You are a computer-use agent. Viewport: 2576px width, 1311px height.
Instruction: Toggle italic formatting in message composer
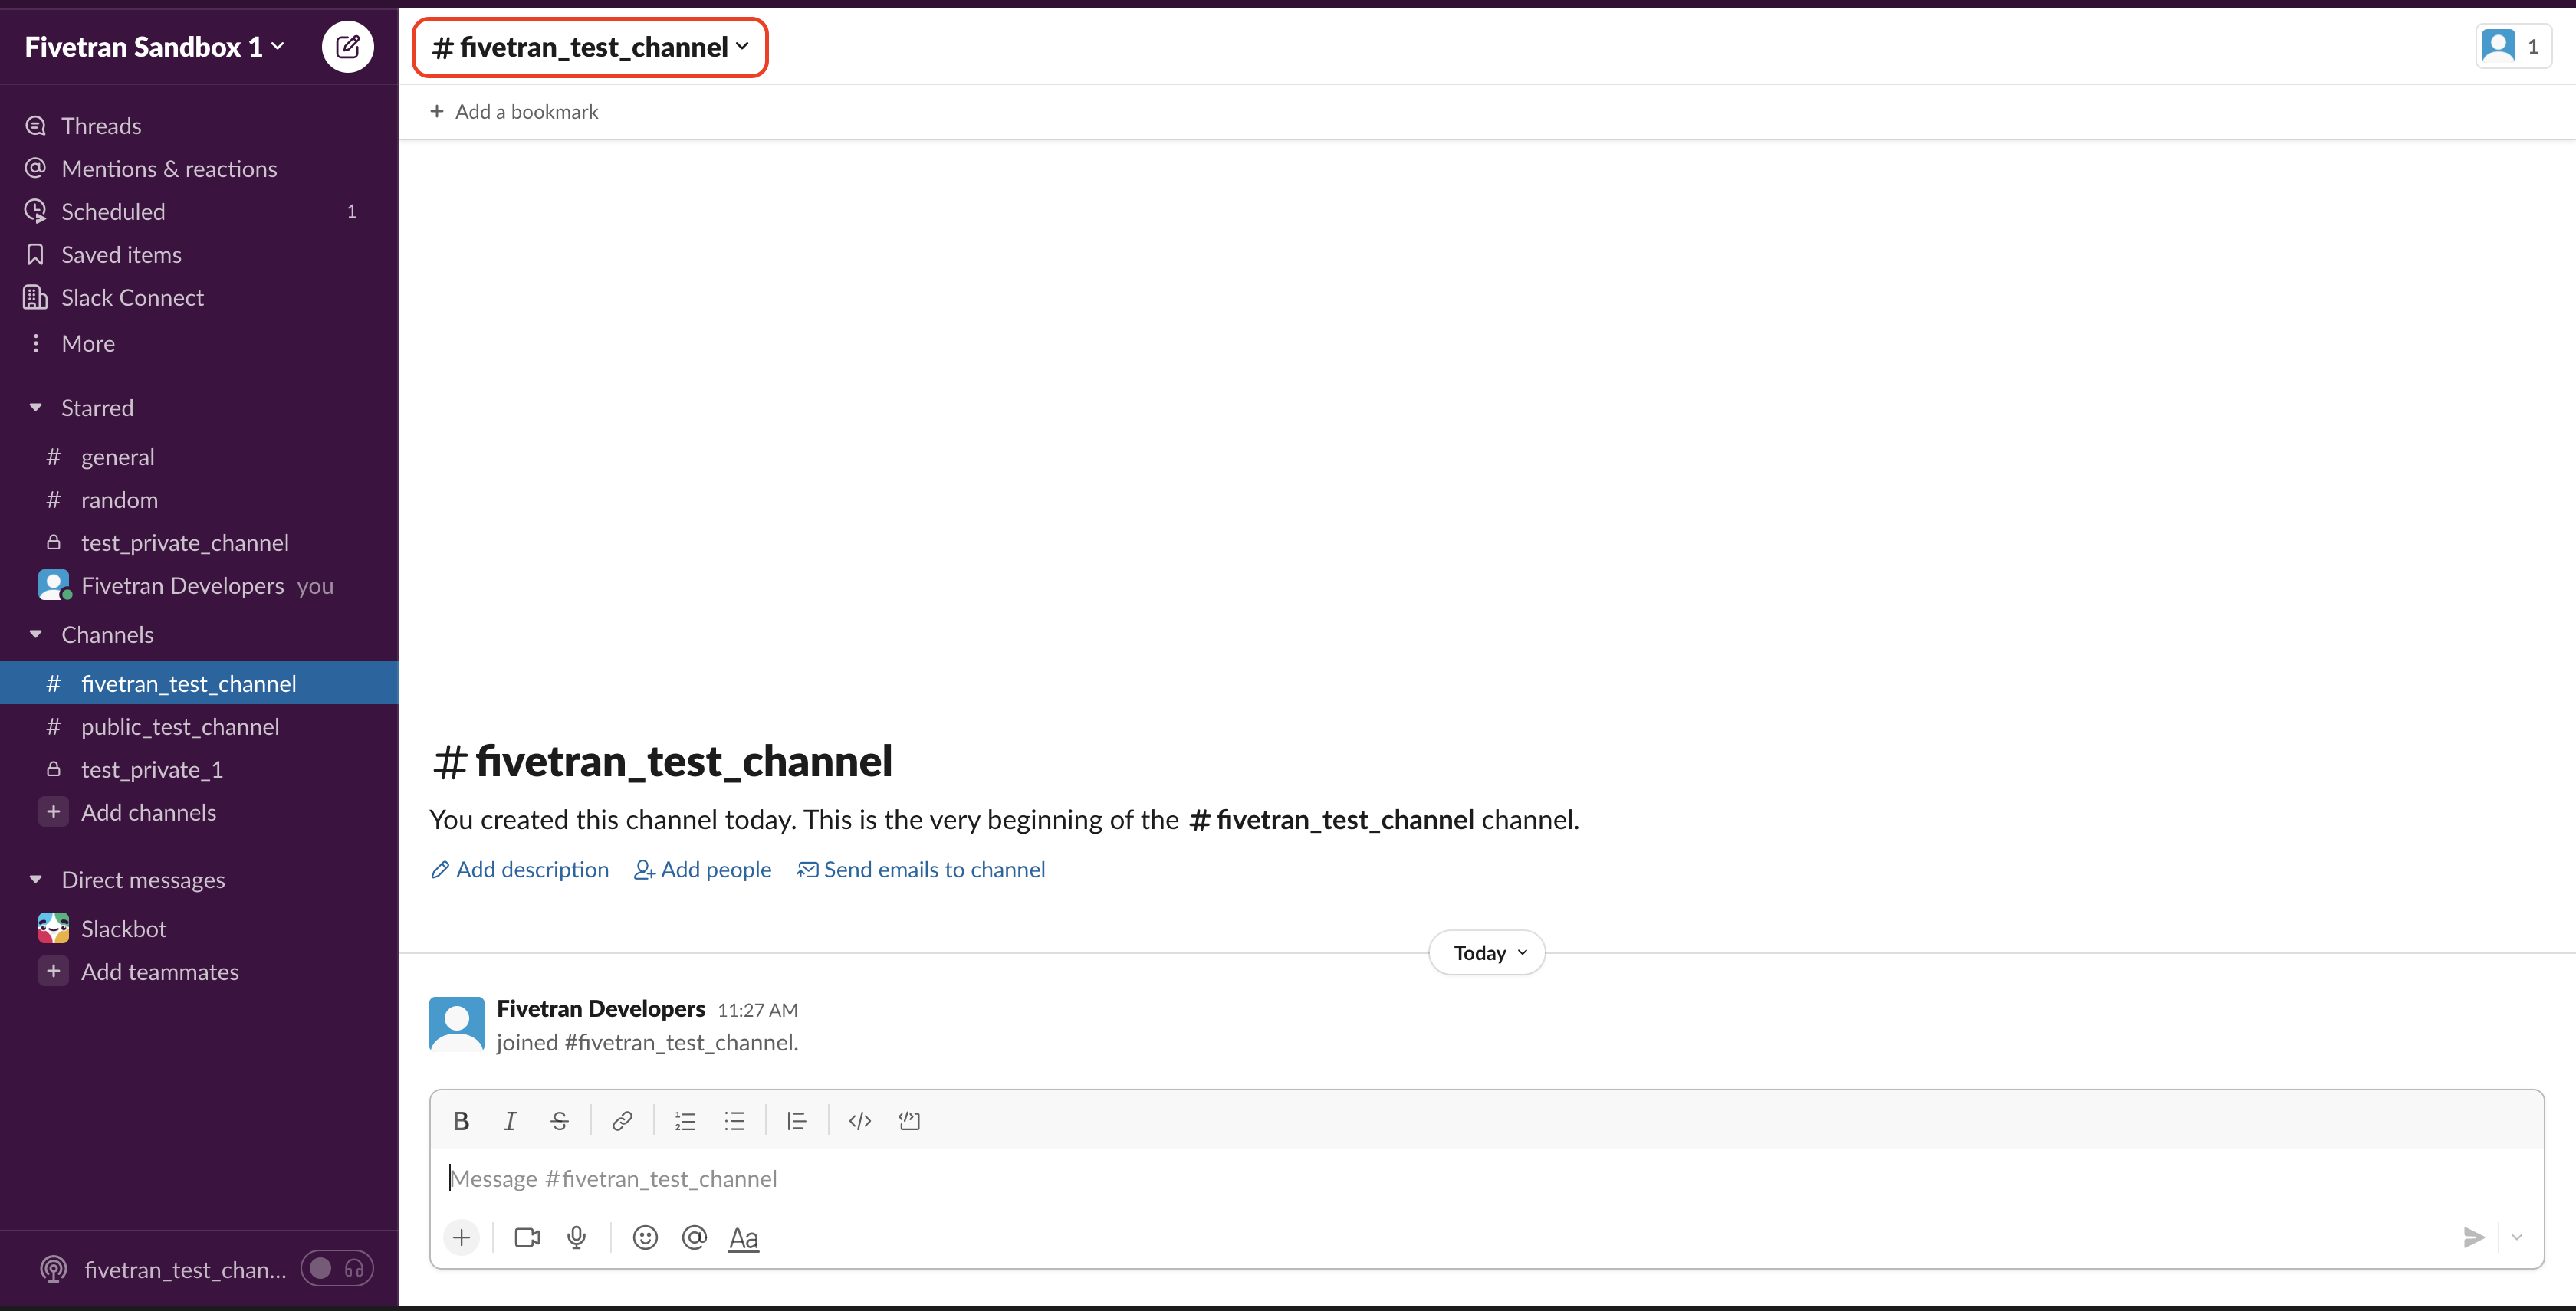pos(510,1121)
